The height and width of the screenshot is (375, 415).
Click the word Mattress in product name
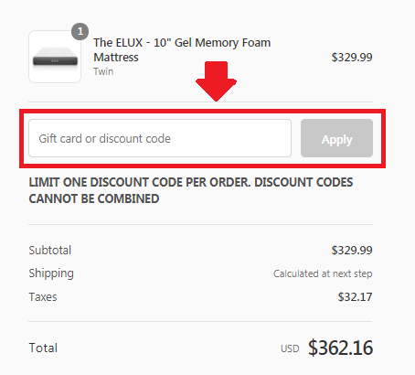116,58
